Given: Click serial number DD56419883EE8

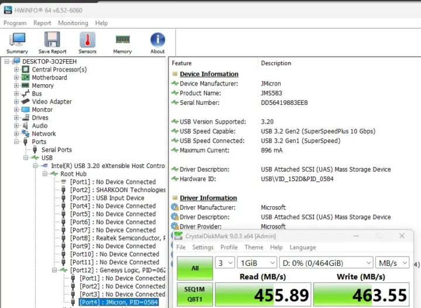Looking at the screenshot, I should click(x=284, y=102).
